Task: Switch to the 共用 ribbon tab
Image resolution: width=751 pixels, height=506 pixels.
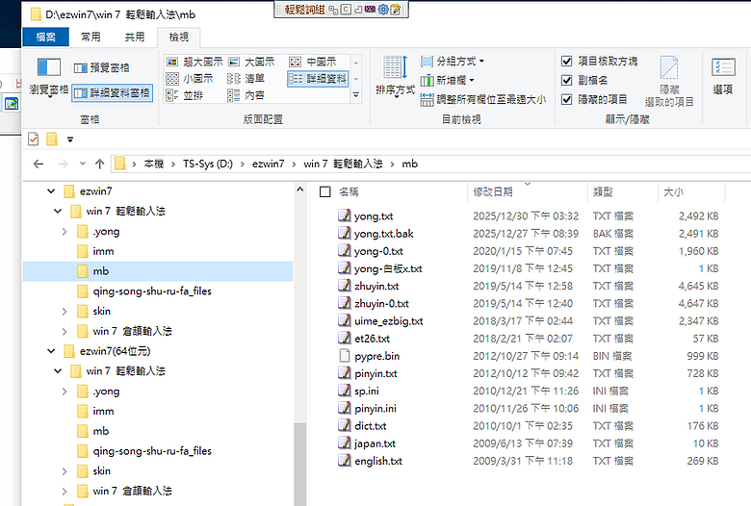Action: pos(135,37)
